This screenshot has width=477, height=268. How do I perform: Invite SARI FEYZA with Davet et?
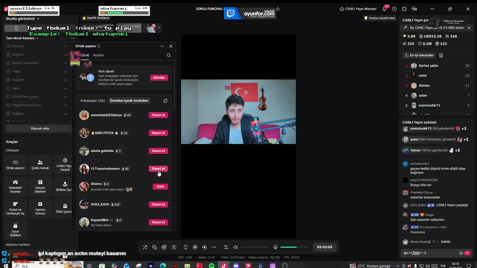pos(158,133)
